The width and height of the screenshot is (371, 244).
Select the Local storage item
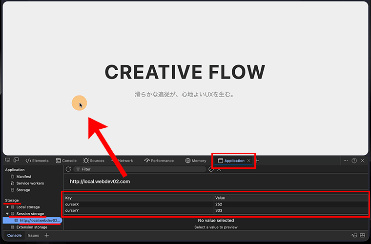tap(28, 207)
